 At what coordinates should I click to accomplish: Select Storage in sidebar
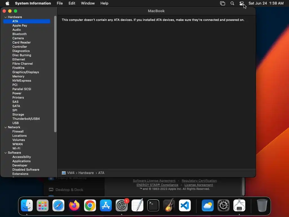tap(18, 115)
